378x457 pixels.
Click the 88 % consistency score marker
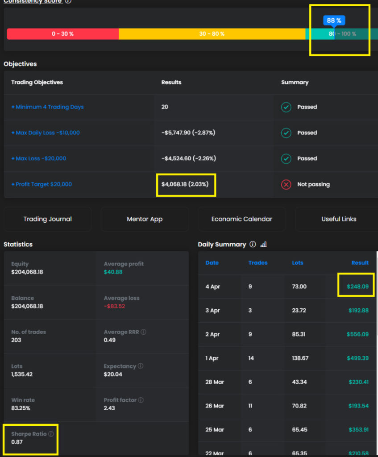334,21
